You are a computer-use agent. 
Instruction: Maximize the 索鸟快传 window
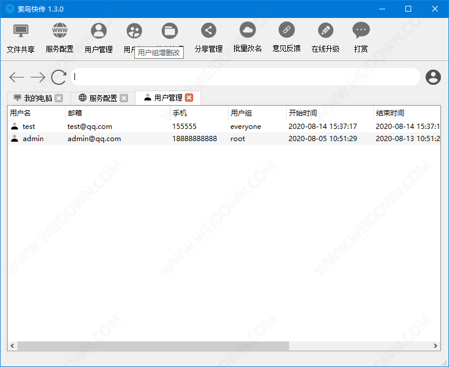(x=408, y=9)
